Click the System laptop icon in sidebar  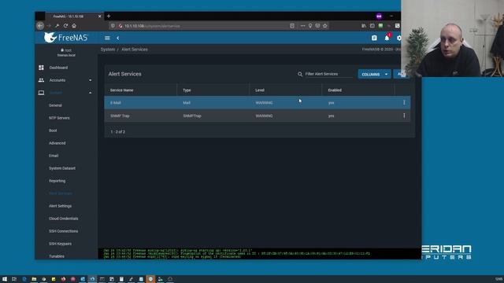(x=41, y=93)
